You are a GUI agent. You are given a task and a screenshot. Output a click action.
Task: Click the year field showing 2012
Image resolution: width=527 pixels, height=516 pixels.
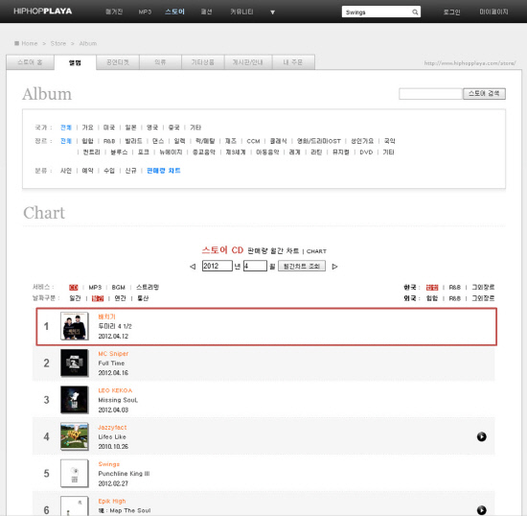tap(218, 266)
